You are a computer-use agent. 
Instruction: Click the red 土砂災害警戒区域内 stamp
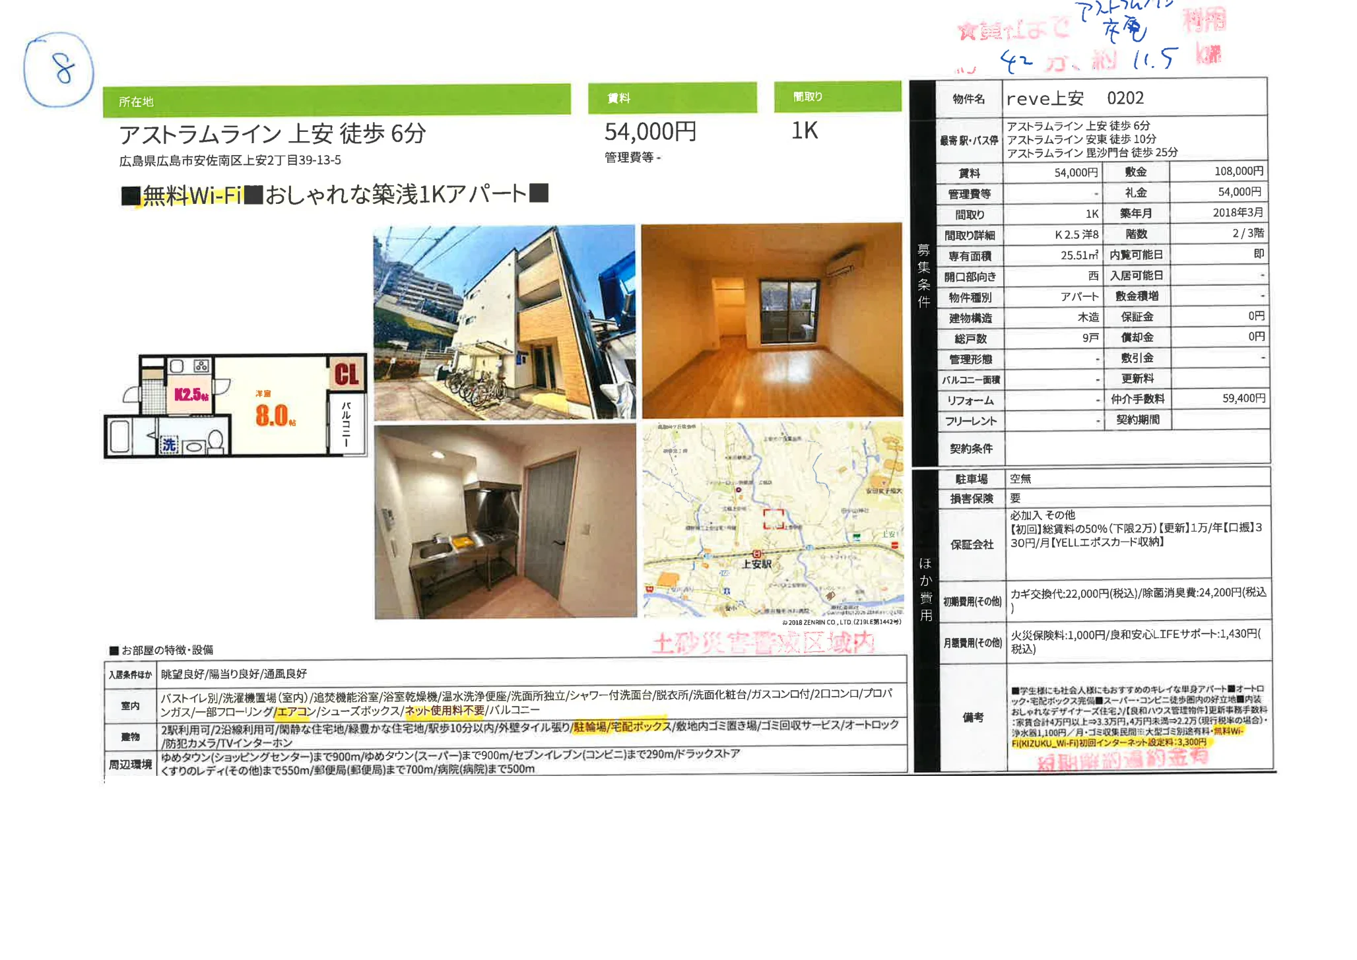click(763, 643)
